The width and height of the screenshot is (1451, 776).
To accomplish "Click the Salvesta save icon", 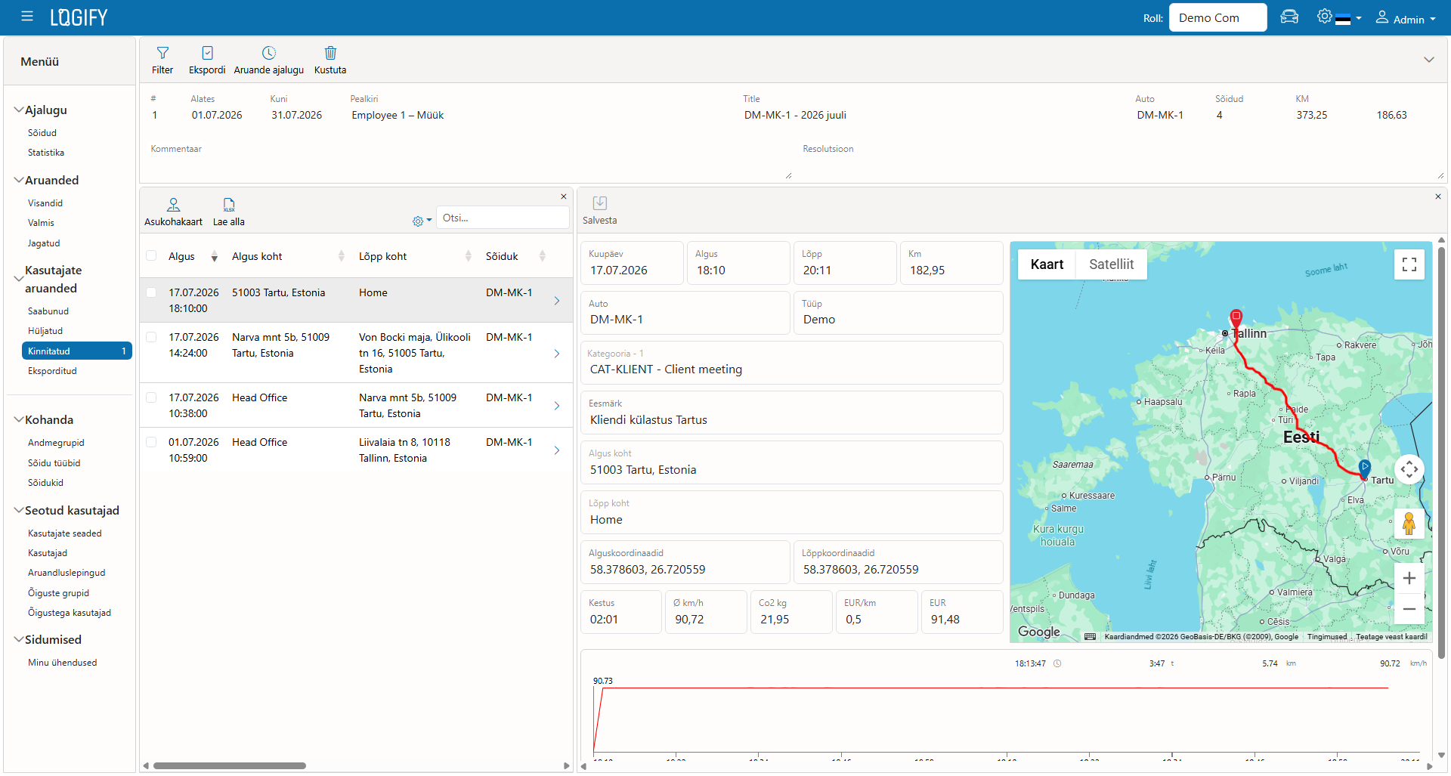I will tap(600, 210).
